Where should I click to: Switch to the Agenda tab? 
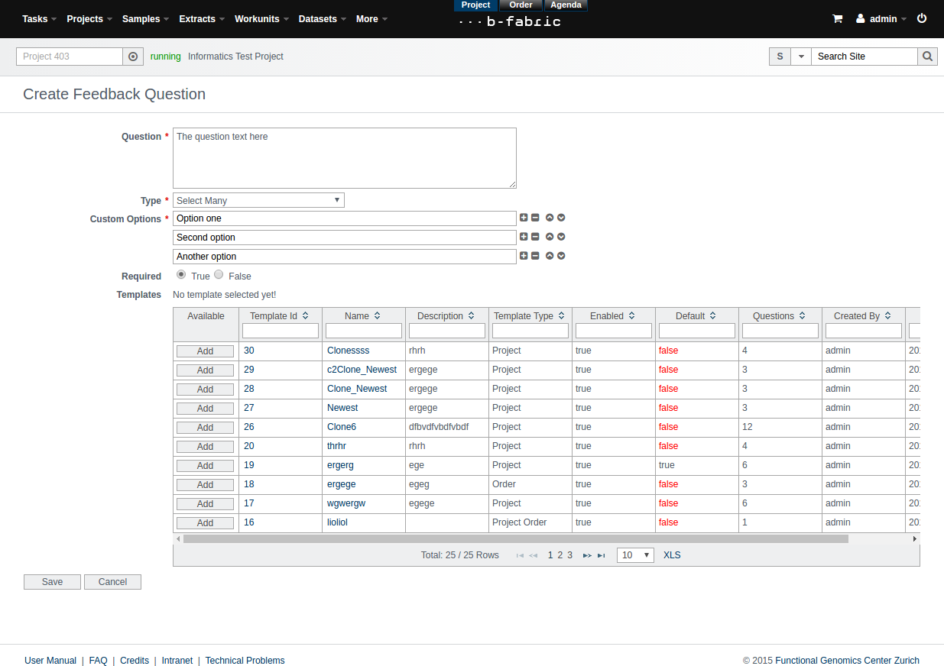(566, 5)
